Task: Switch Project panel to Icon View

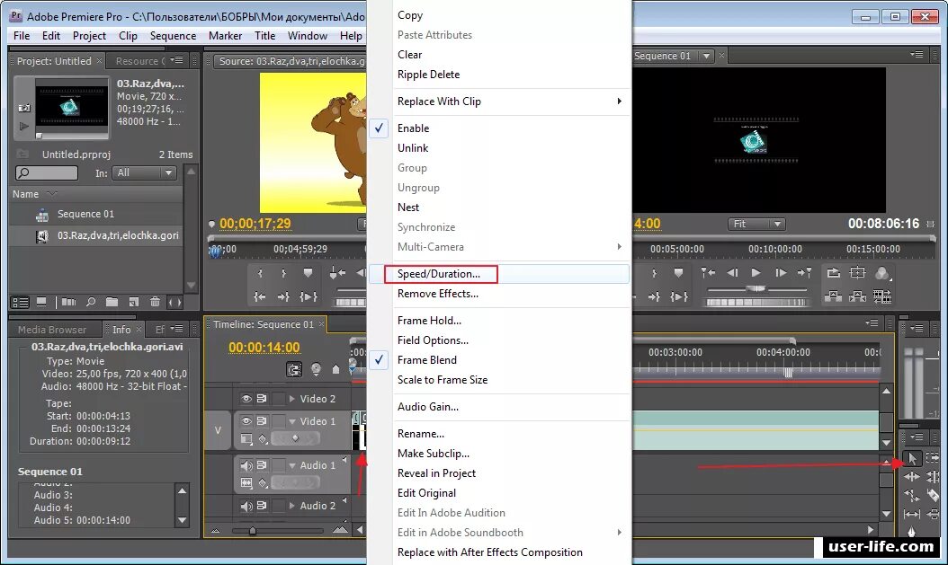Action: pyautogui.click(x=41, y=302)
